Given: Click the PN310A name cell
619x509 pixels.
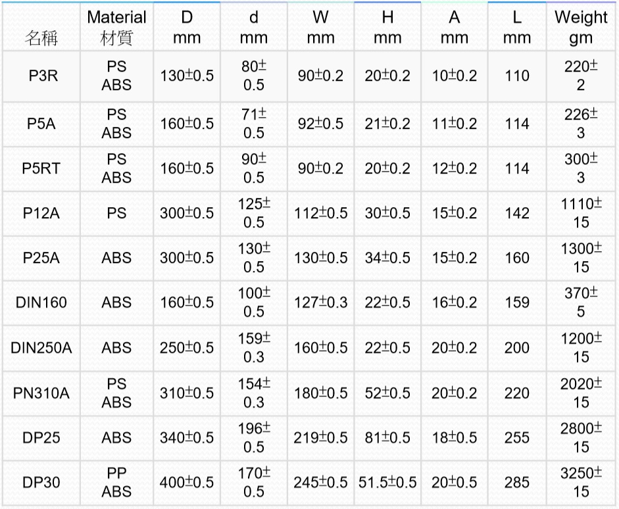Looking at the screenshot, I should (x=41, y=393).
